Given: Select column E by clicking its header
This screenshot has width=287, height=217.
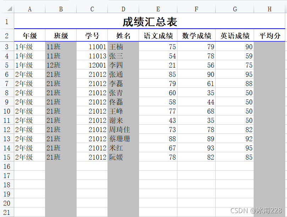Looking at the screenshot, I should pos(158,8).
